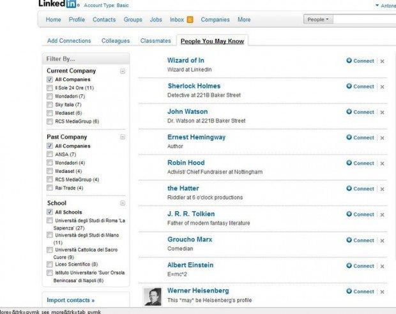Collapse the Current Company filter section
The width and height of the screenshot is (396, 314).
(x=123, y=71)
